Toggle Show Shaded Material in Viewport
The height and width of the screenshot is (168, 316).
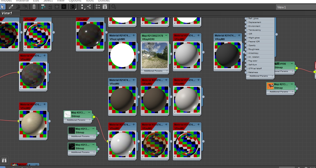tap(57, 6)
